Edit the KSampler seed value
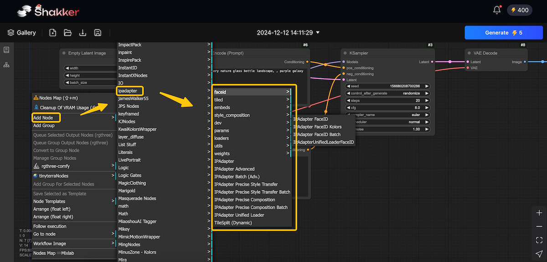This screenshot has height=262, width=547. tap(387, 86)
